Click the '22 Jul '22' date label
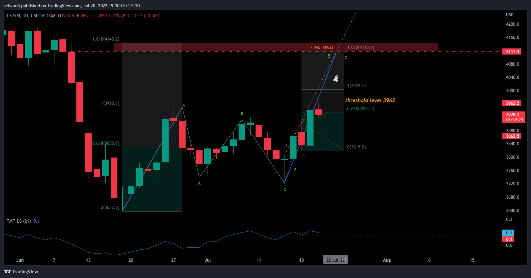Screen dimensions: 531x278 (335, 260)
